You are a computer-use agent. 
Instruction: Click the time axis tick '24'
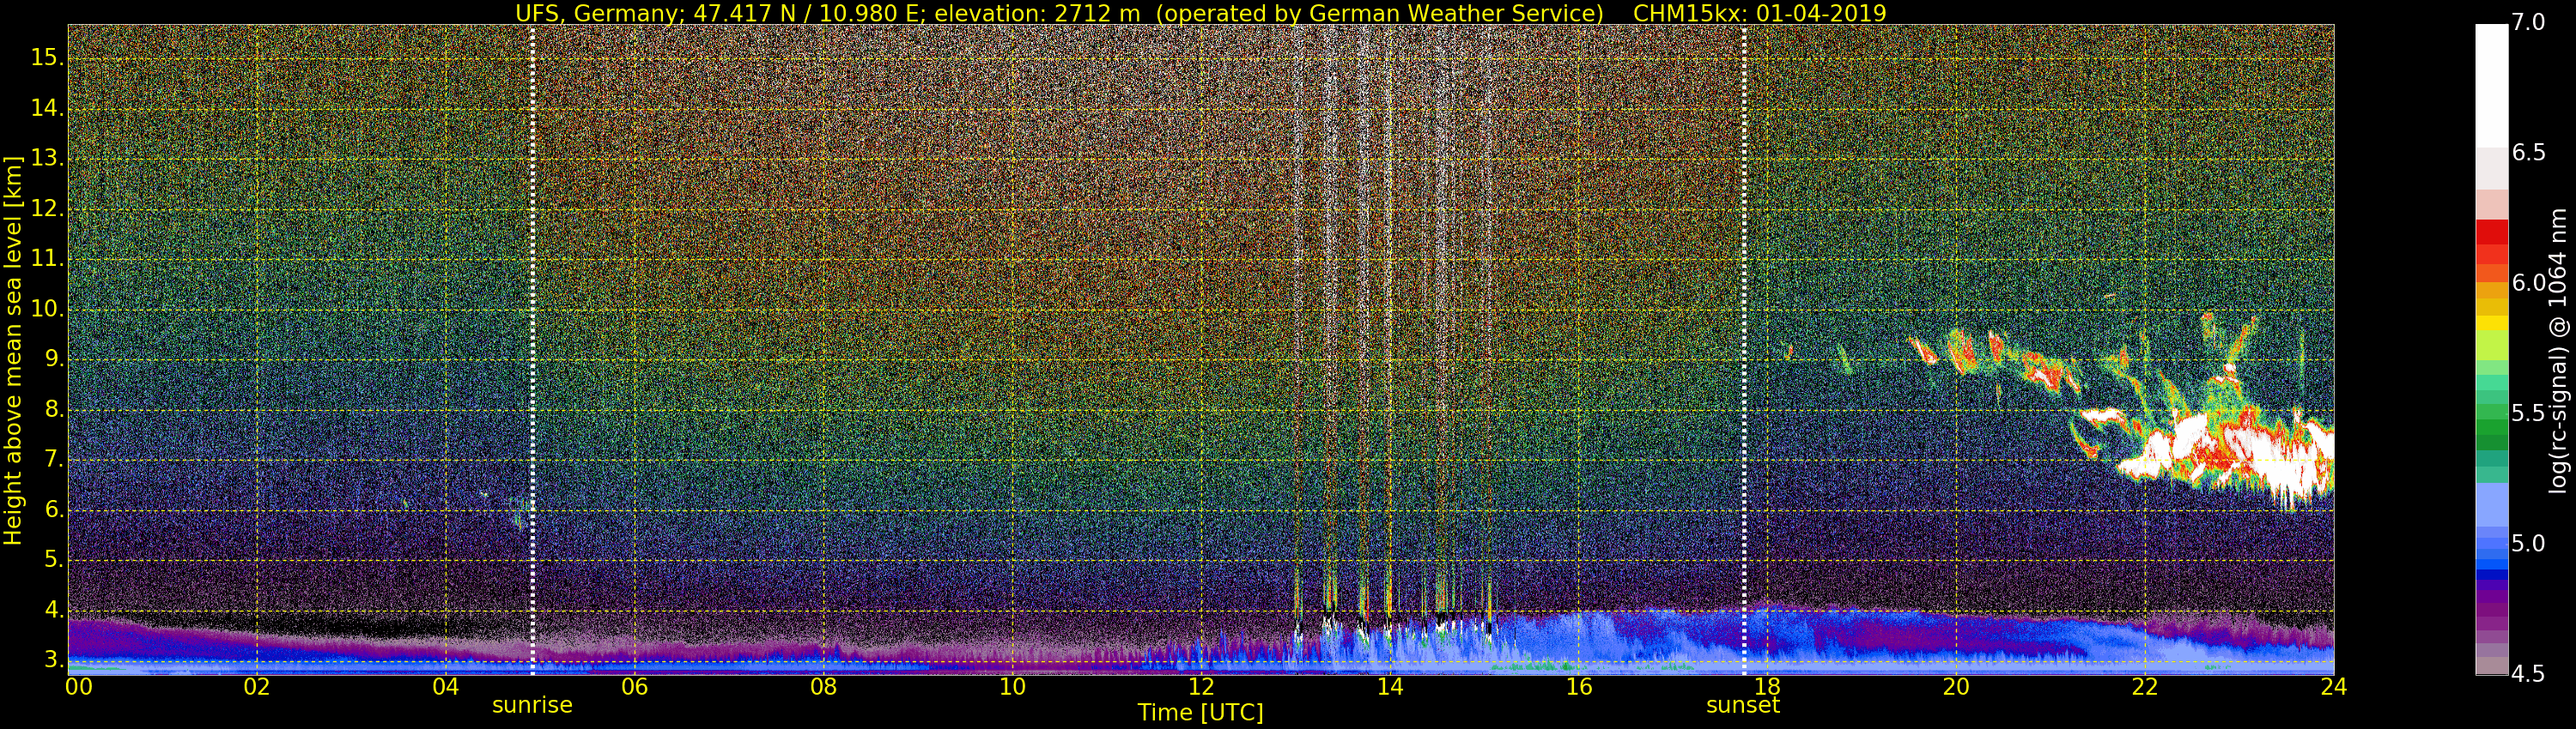tap(2333, 687)
